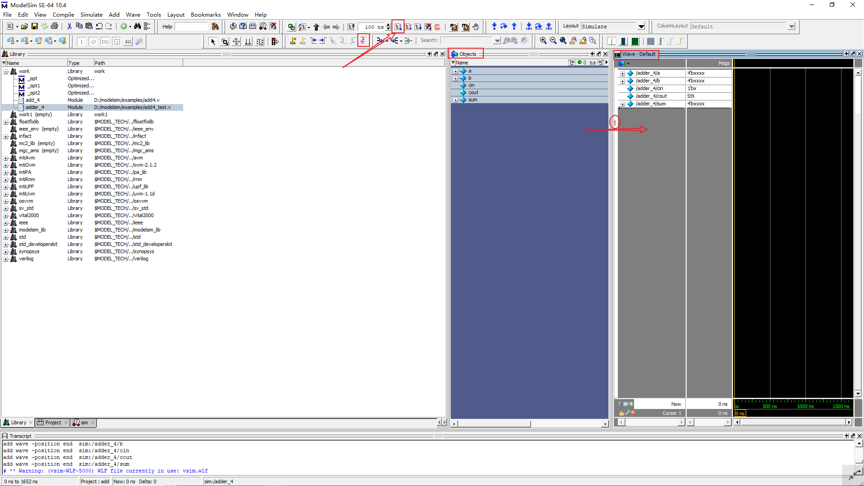The height and width of the screenshot is (486, 864).
Task: Save using the floppy disk icon
Action: tap(34, 27)
